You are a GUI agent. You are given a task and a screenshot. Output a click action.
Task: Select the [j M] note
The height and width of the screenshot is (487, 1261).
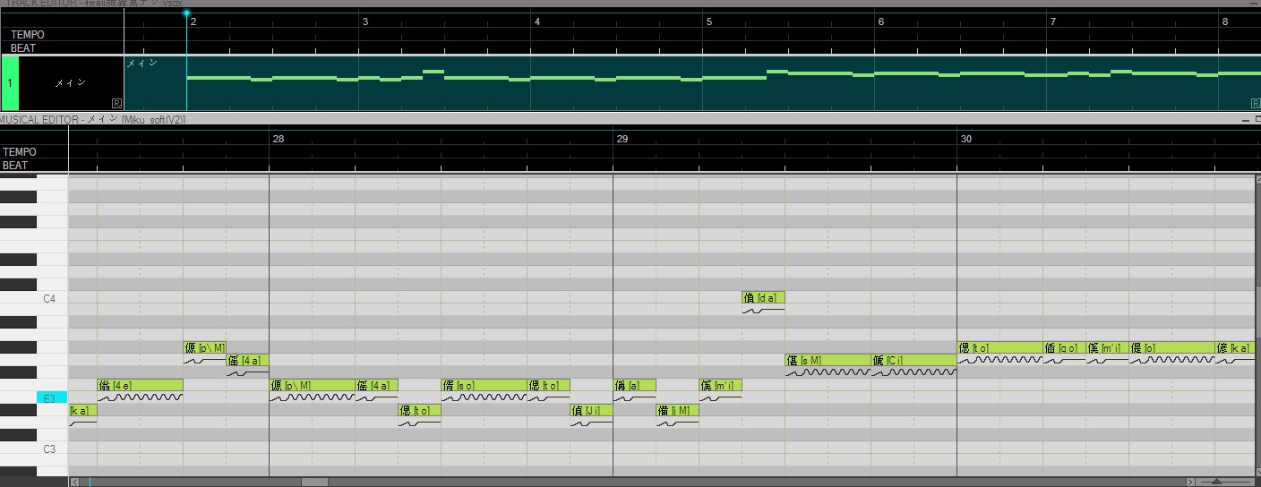[677, 411]
